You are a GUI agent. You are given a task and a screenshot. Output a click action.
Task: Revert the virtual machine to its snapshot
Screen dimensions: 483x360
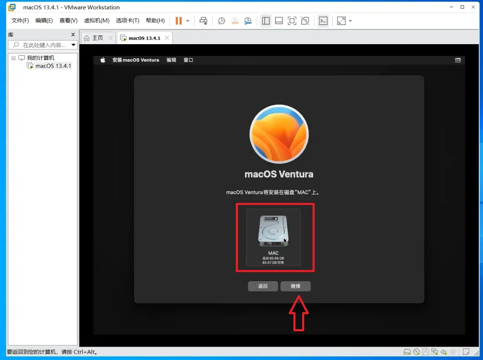click(x=235, y=21)
